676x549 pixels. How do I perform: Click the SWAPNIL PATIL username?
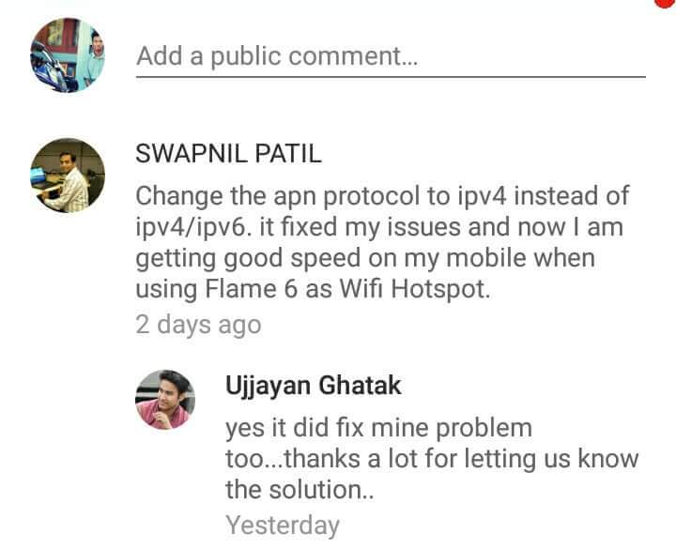(x=228, y=153)
